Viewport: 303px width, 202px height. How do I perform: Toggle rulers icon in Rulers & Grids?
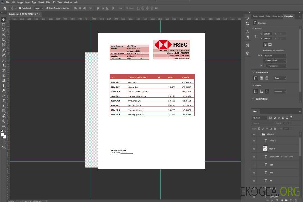256,78
